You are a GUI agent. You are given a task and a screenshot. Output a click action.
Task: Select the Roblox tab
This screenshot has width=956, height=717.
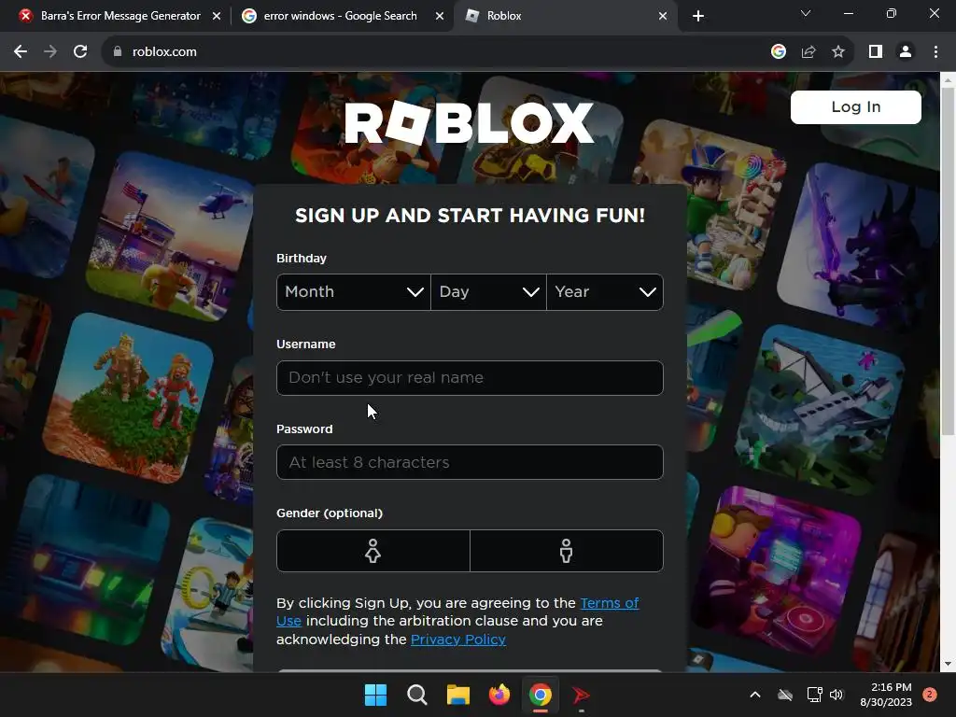click(x=564, y=16)
